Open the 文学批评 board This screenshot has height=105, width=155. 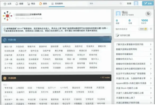coord(89,99)
